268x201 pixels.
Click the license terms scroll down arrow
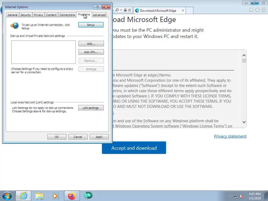point(244,122)
